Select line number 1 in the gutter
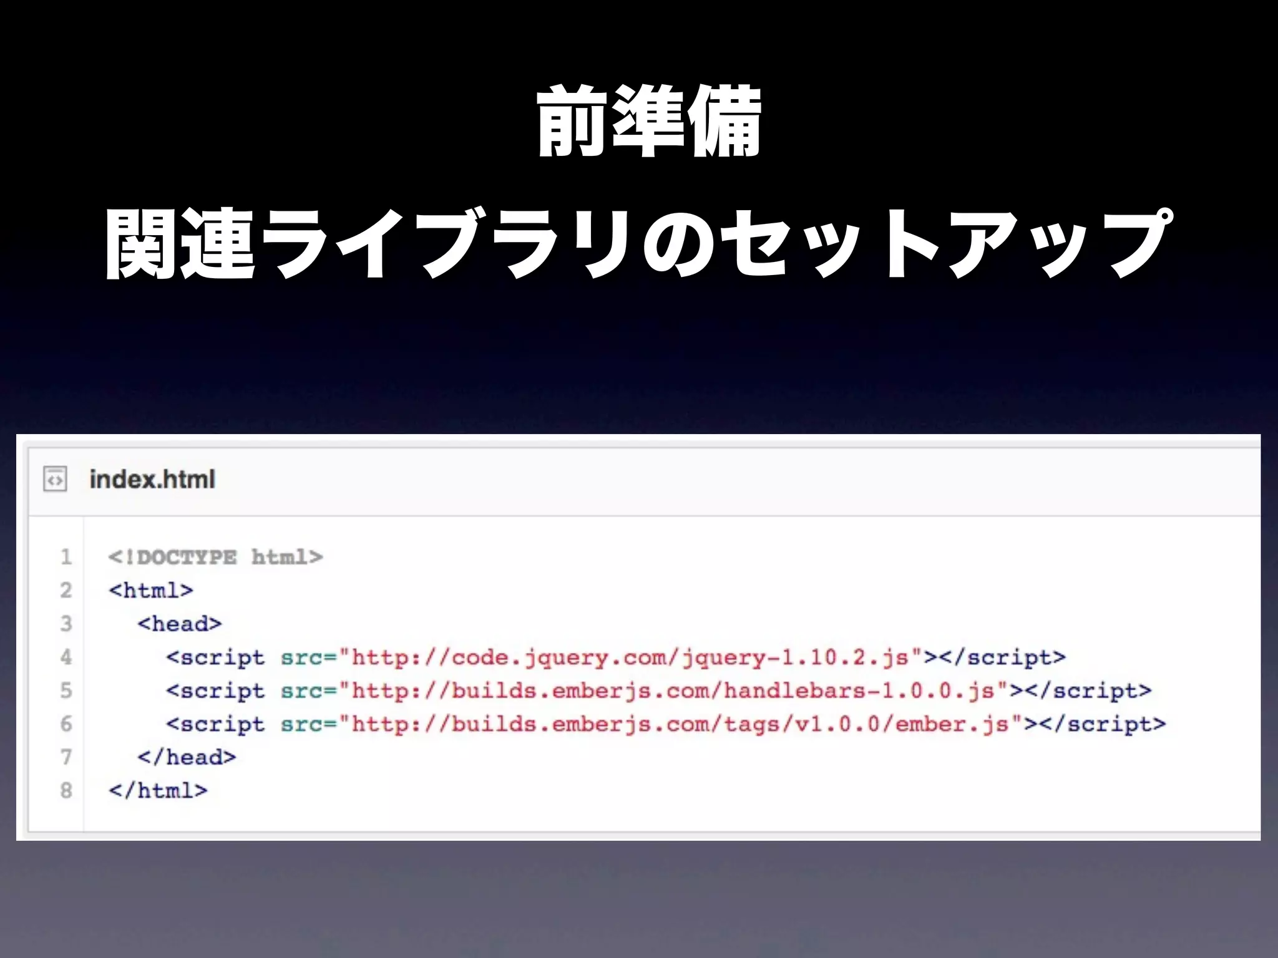Viewport: 1278px width, 958px height. tap(66, 556)
